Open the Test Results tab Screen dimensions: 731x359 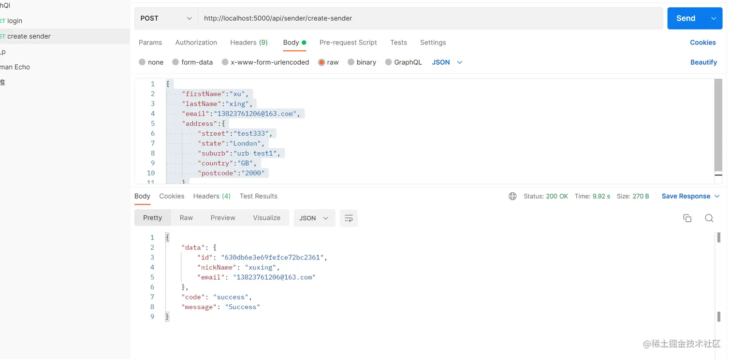coord(259,196)
